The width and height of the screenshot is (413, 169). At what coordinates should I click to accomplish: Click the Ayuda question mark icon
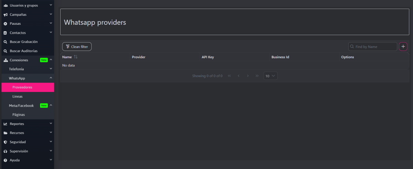tap(6, 160)
